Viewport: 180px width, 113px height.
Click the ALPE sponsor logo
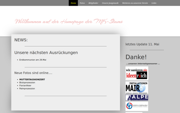(137, 98)
